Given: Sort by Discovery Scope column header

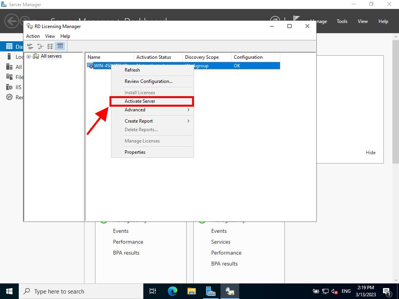Looking at the screenshot, I should pyautogui.click(x=207, y=57).
